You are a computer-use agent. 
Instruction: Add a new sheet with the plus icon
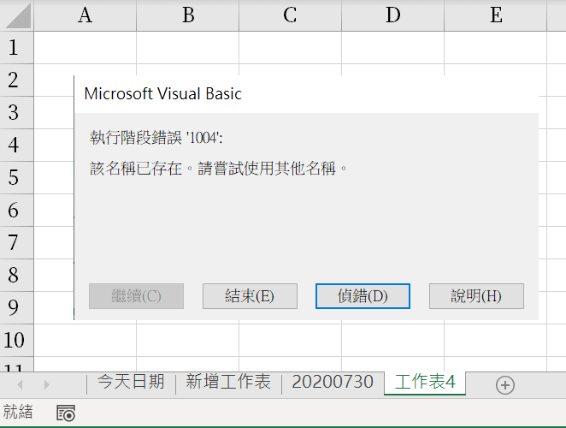(505, 385)
